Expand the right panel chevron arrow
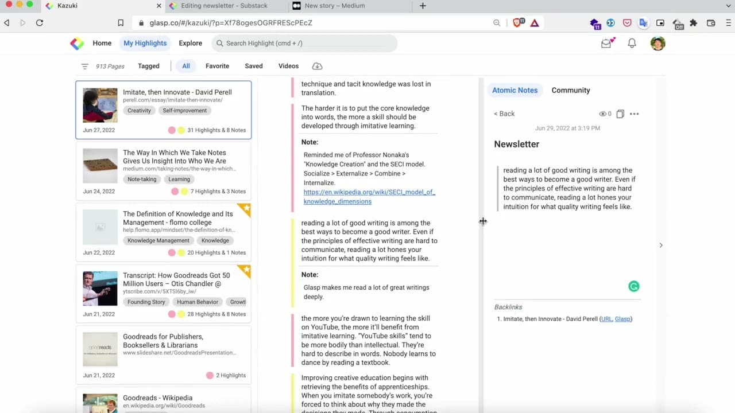 (x=661, y=245)
